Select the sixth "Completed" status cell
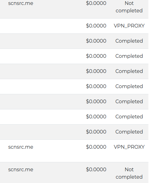The image size is (149, 183). pos(129,117)
